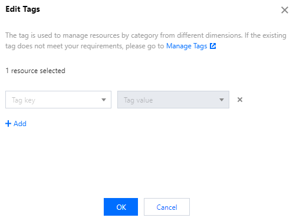Click the Edit Tags dialog title

point(22,9)
